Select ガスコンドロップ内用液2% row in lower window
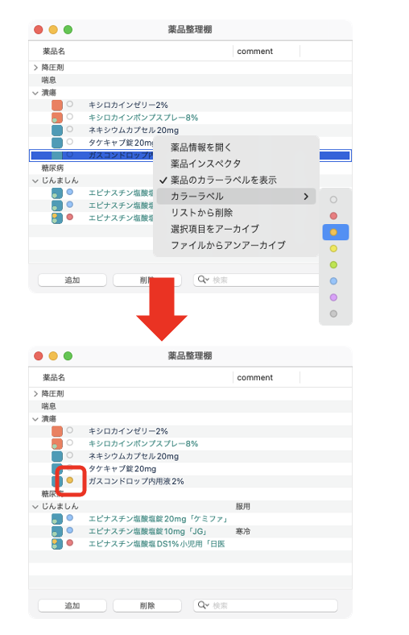 [x=191, y=482]
